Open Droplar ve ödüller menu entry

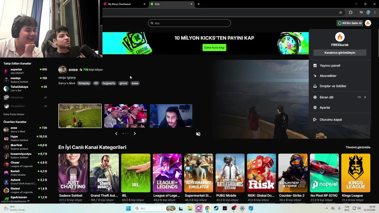pos(340,86)
